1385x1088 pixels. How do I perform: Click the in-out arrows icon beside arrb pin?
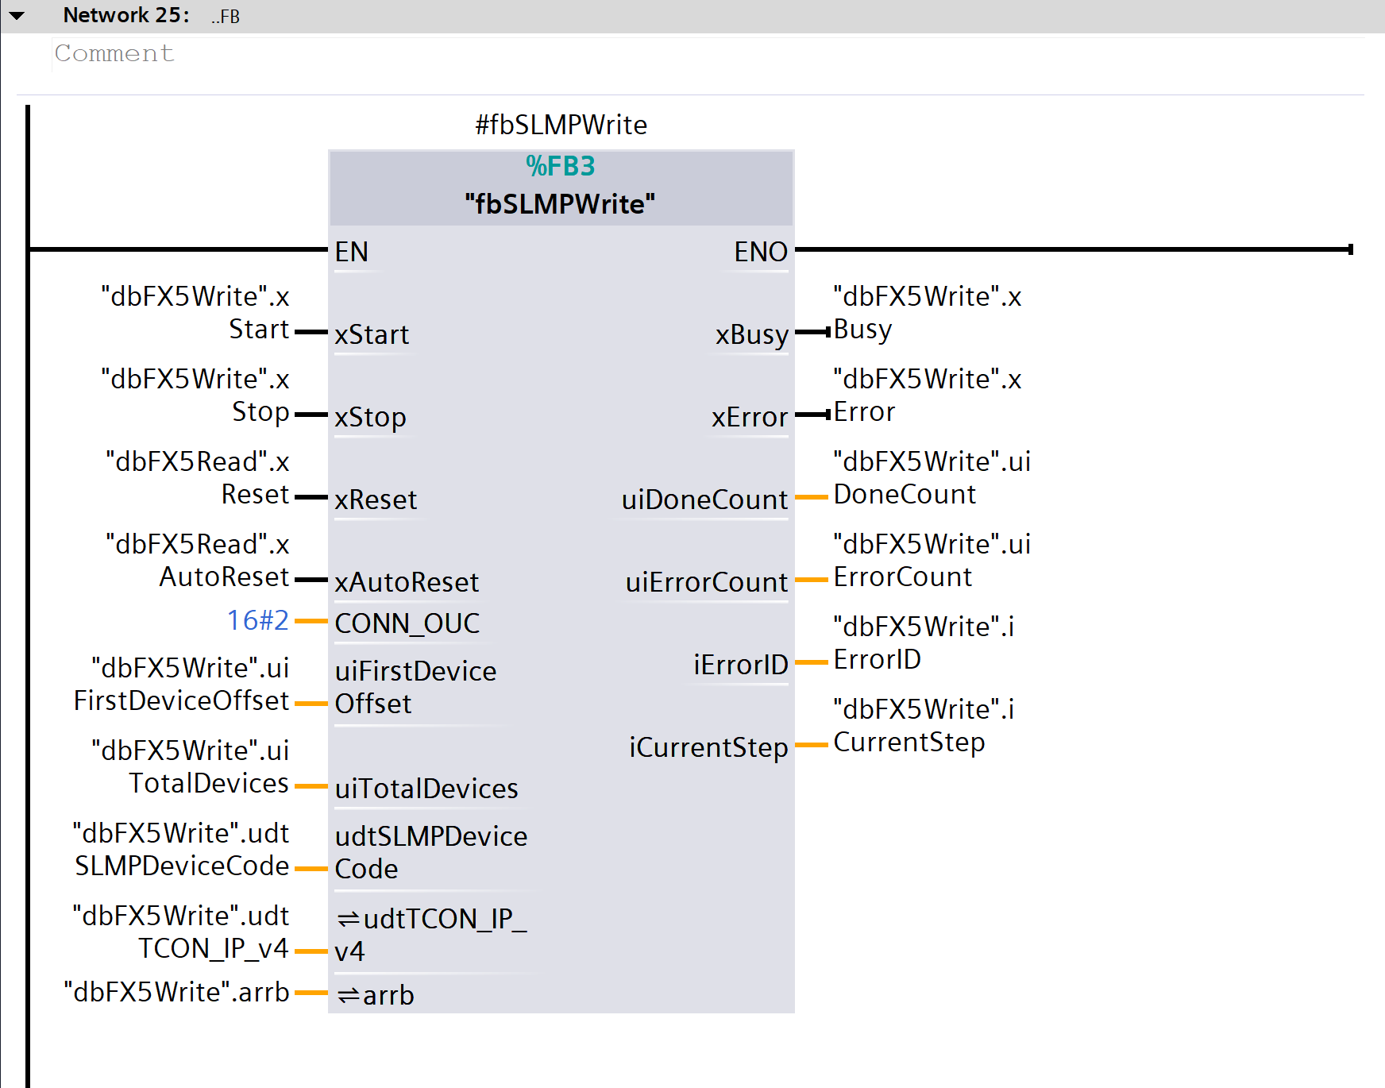[x=348, y=996]
